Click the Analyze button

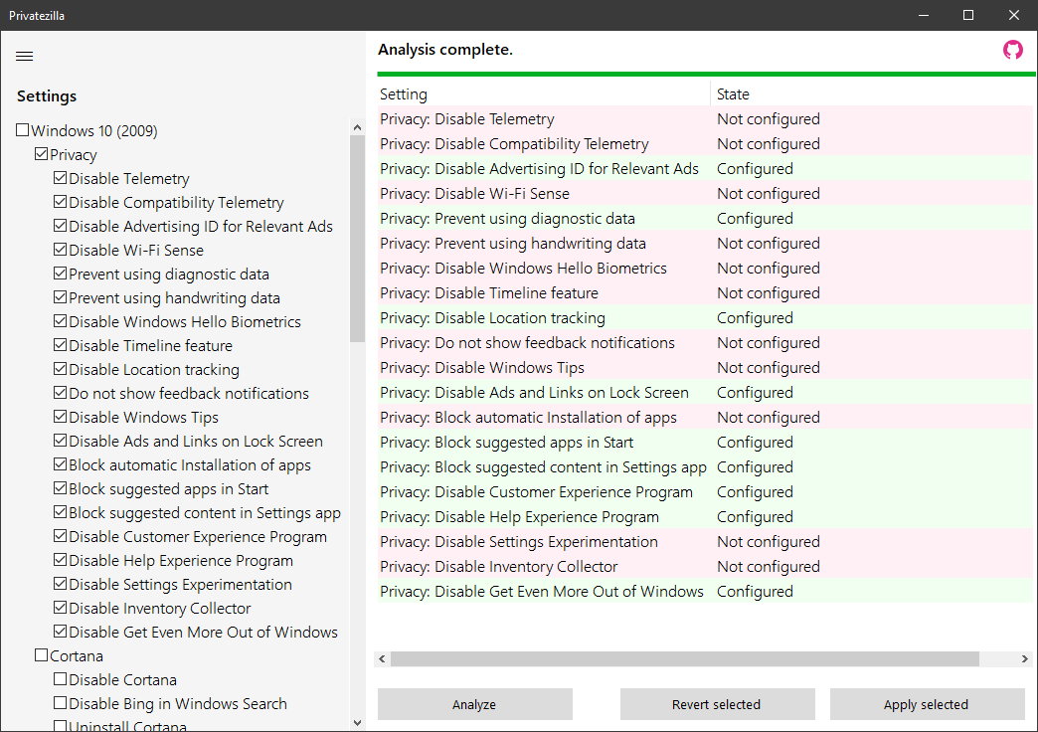474,704
